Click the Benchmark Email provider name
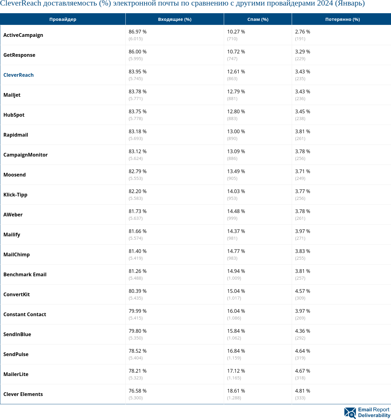The width and height of the screenshot is (391, 419). (25, 274)
